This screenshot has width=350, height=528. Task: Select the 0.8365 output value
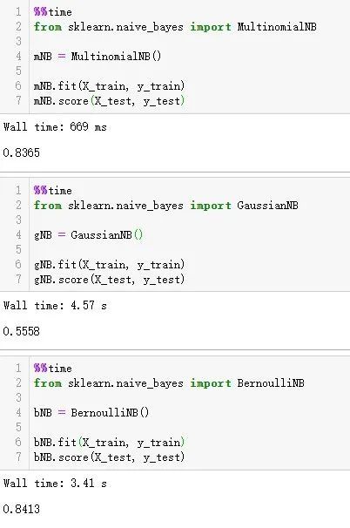(x=21, y=152)
